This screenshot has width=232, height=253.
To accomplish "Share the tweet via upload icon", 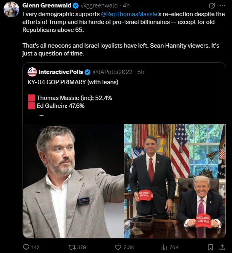I will coord(222,247).
